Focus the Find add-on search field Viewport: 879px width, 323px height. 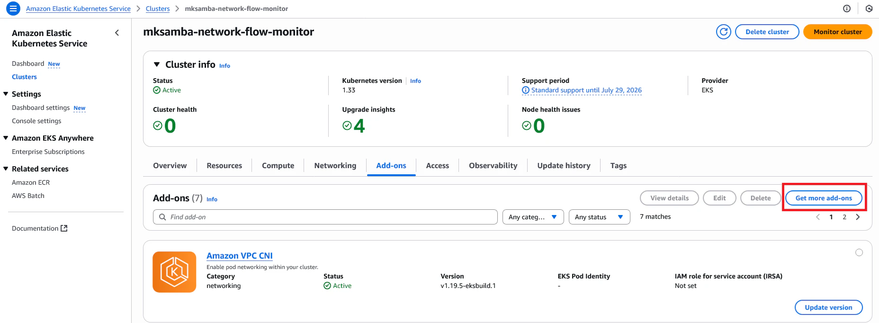325,217
